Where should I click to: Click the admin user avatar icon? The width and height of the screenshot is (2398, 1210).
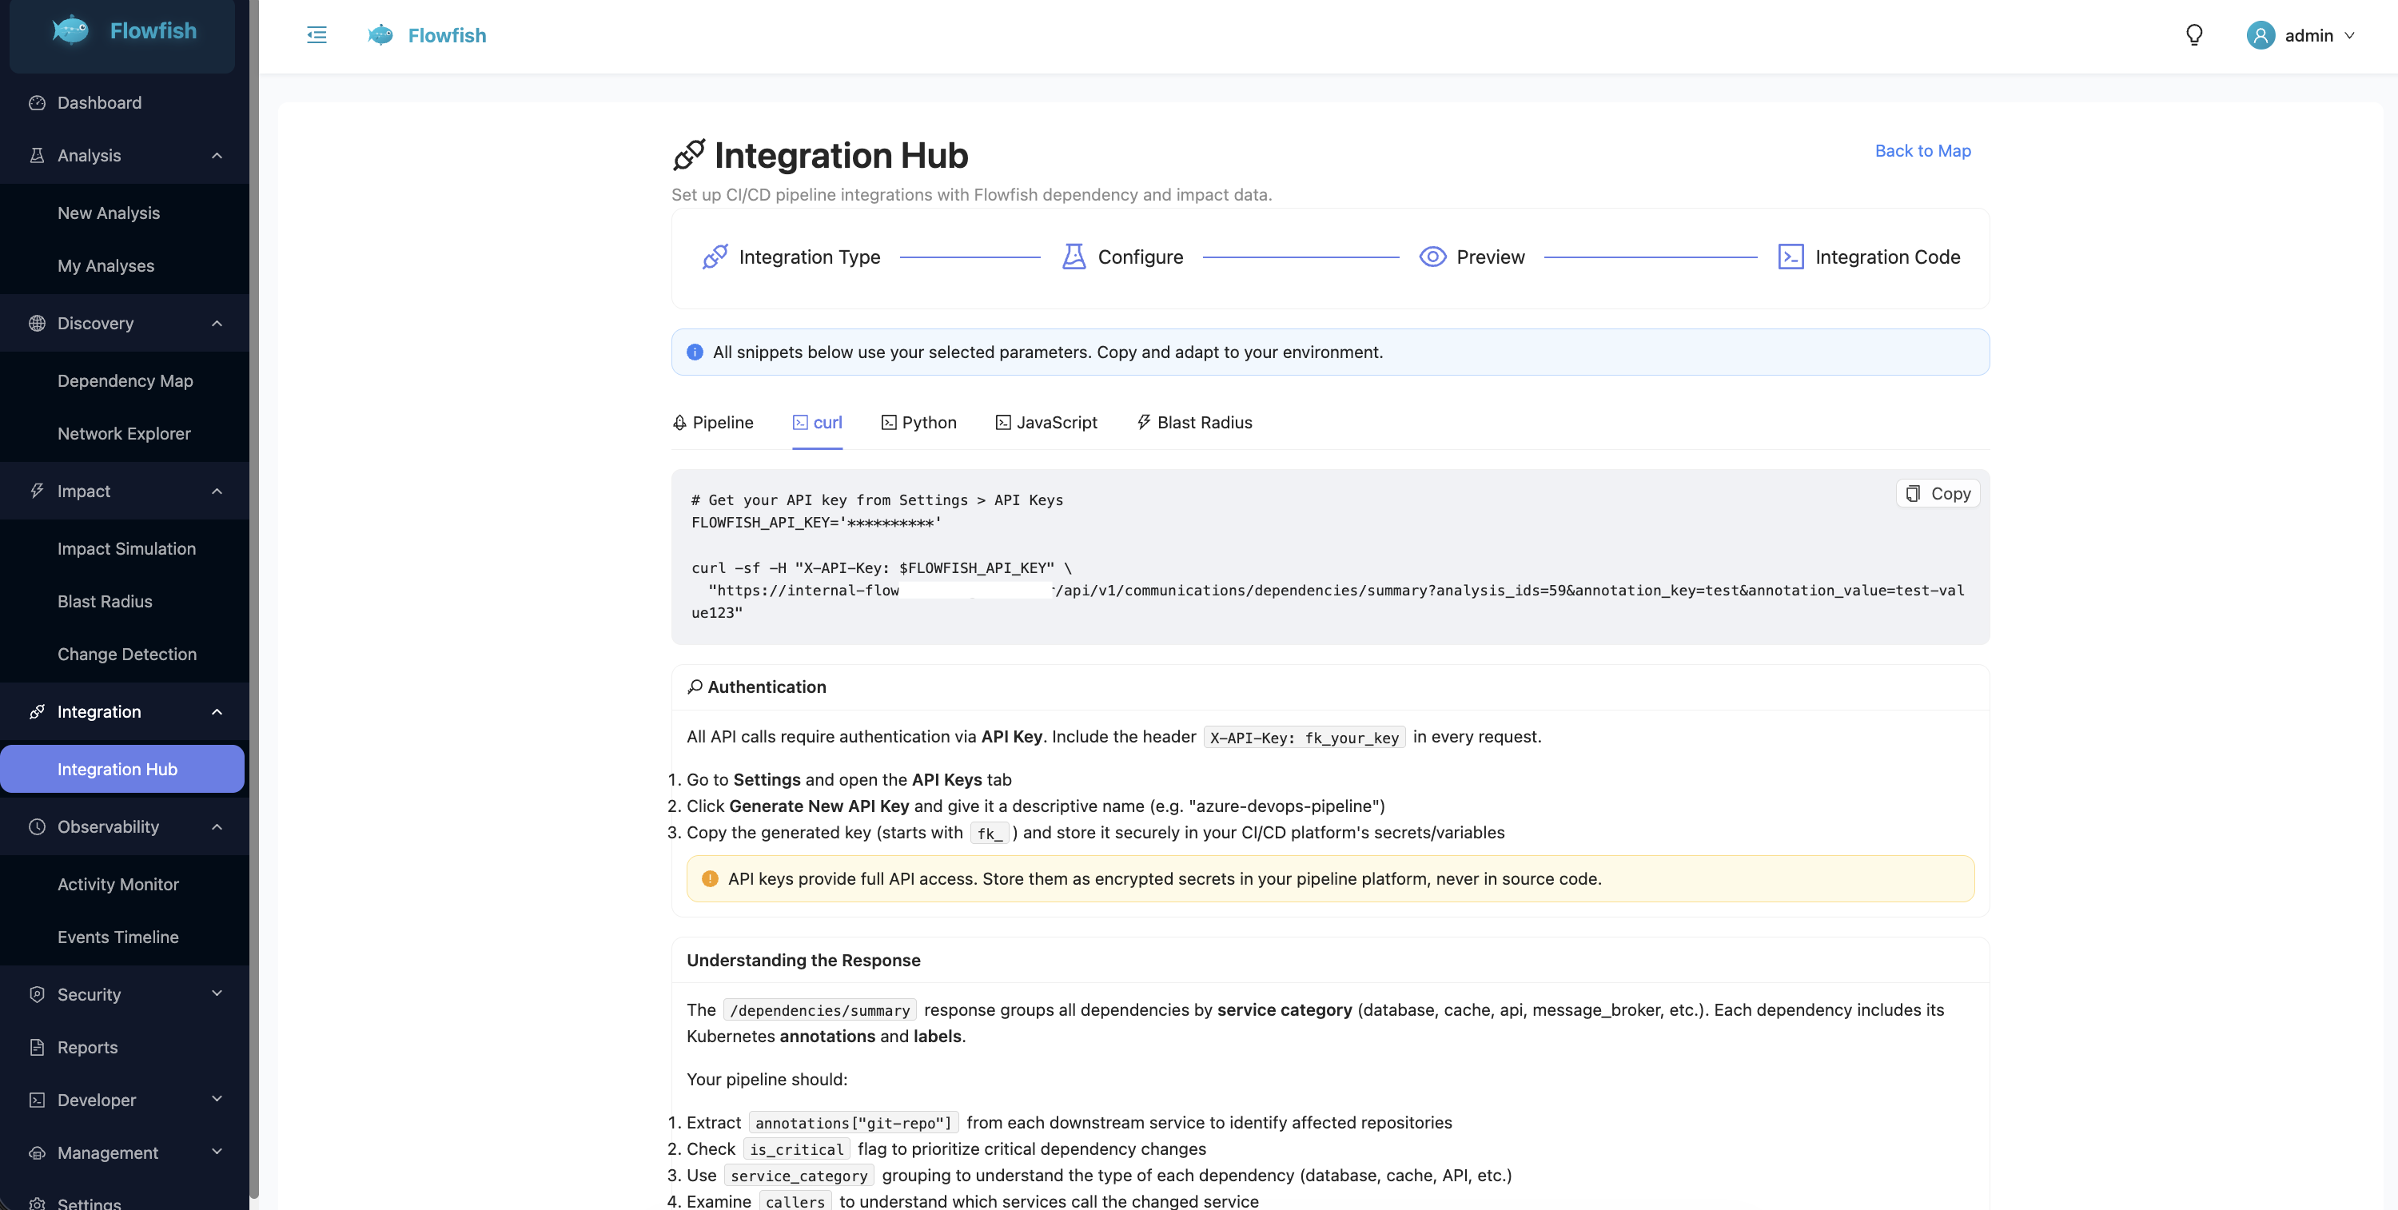pos(2261,35)
